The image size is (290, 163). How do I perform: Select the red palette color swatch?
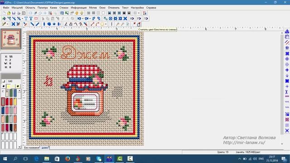pyautogui.click(x=7, y=101)
